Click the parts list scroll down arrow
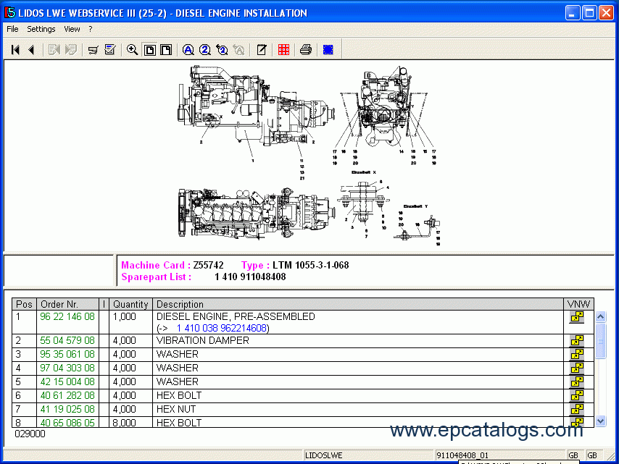 click(x=600, y=421)
